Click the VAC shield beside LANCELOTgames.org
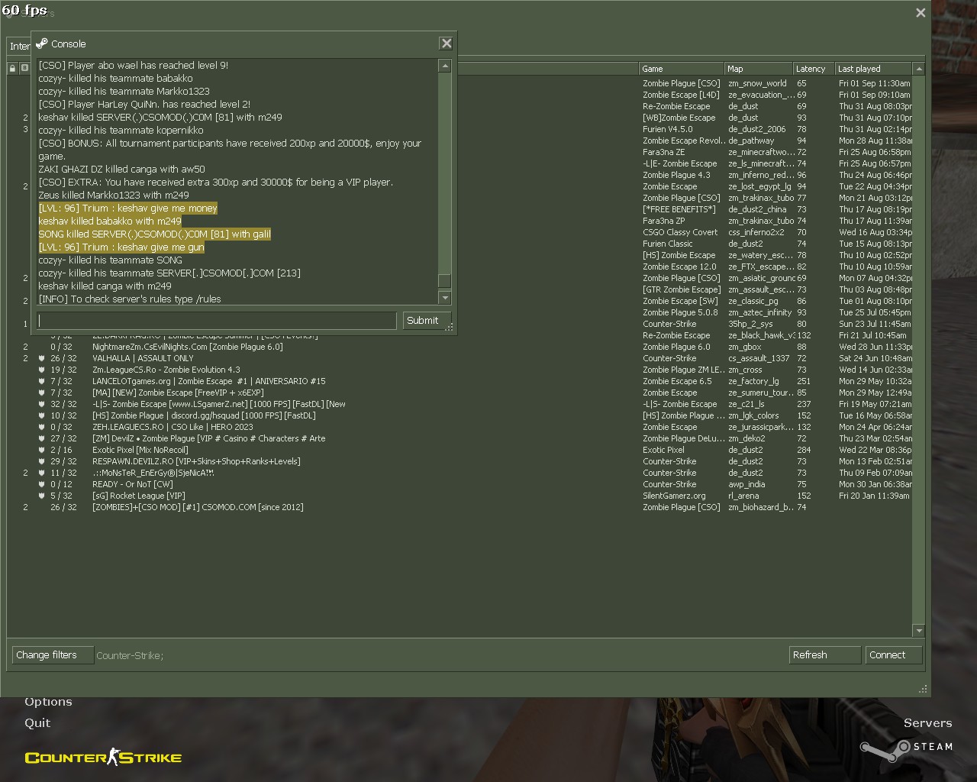 [x=41, y=381]
